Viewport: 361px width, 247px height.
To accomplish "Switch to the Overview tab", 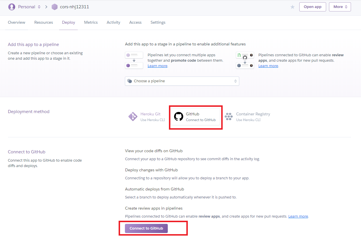I will 17,22.
